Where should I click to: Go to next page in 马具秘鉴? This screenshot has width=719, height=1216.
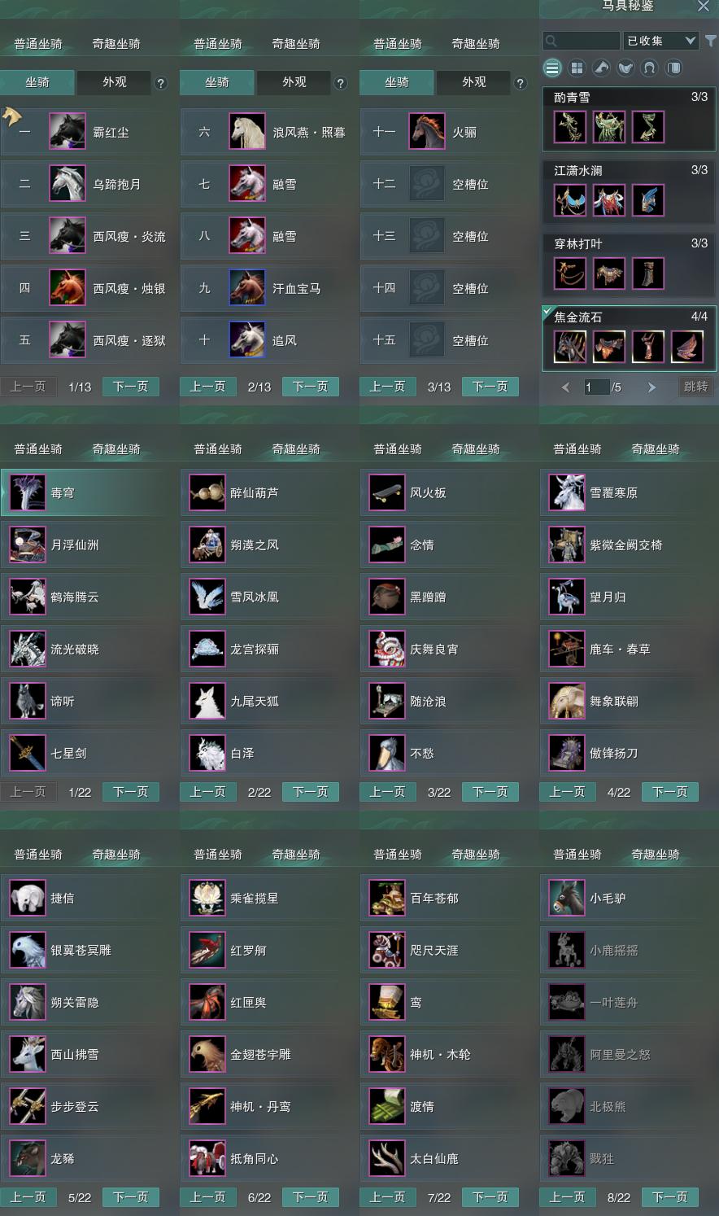(x=651, y=387)
